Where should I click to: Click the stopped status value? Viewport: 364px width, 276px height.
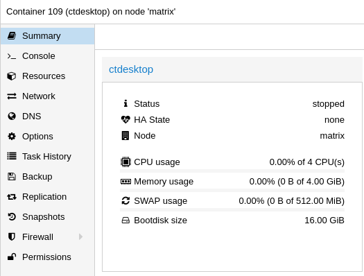coord(328,104)
